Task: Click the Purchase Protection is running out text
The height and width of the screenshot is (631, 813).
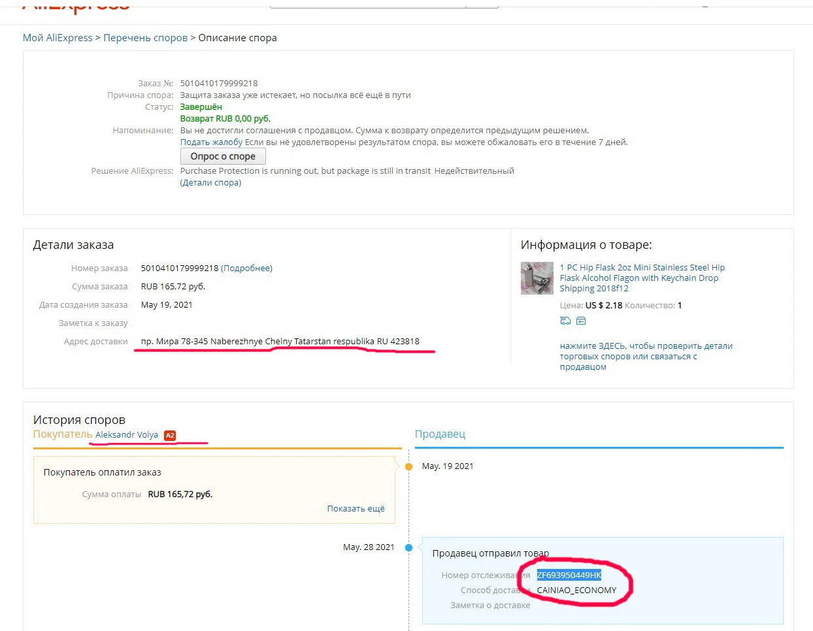Action: (306, 171)
